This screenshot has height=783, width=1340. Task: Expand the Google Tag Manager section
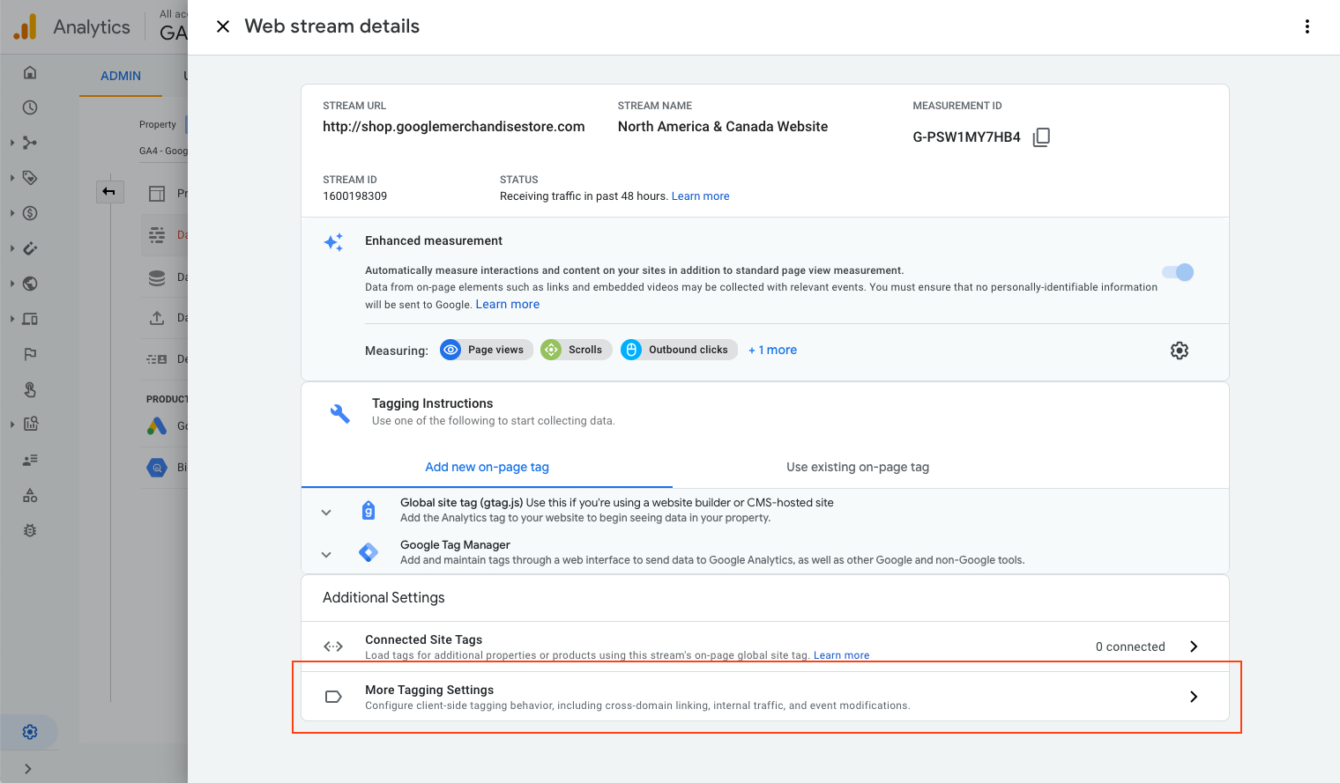coord(326,554)
